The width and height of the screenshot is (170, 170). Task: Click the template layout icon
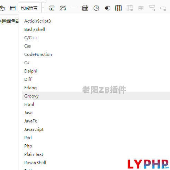click(x=52, y=8)
